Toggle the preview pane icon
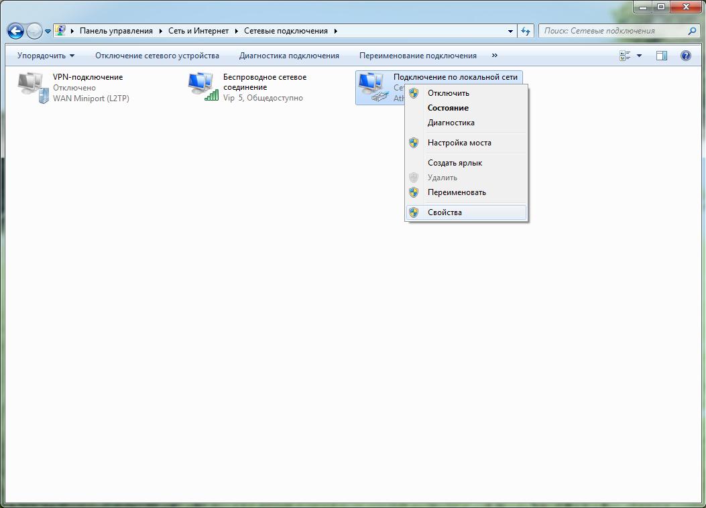Screen dimensions: 706x508 pyautogui.click(x=661, y=56)
